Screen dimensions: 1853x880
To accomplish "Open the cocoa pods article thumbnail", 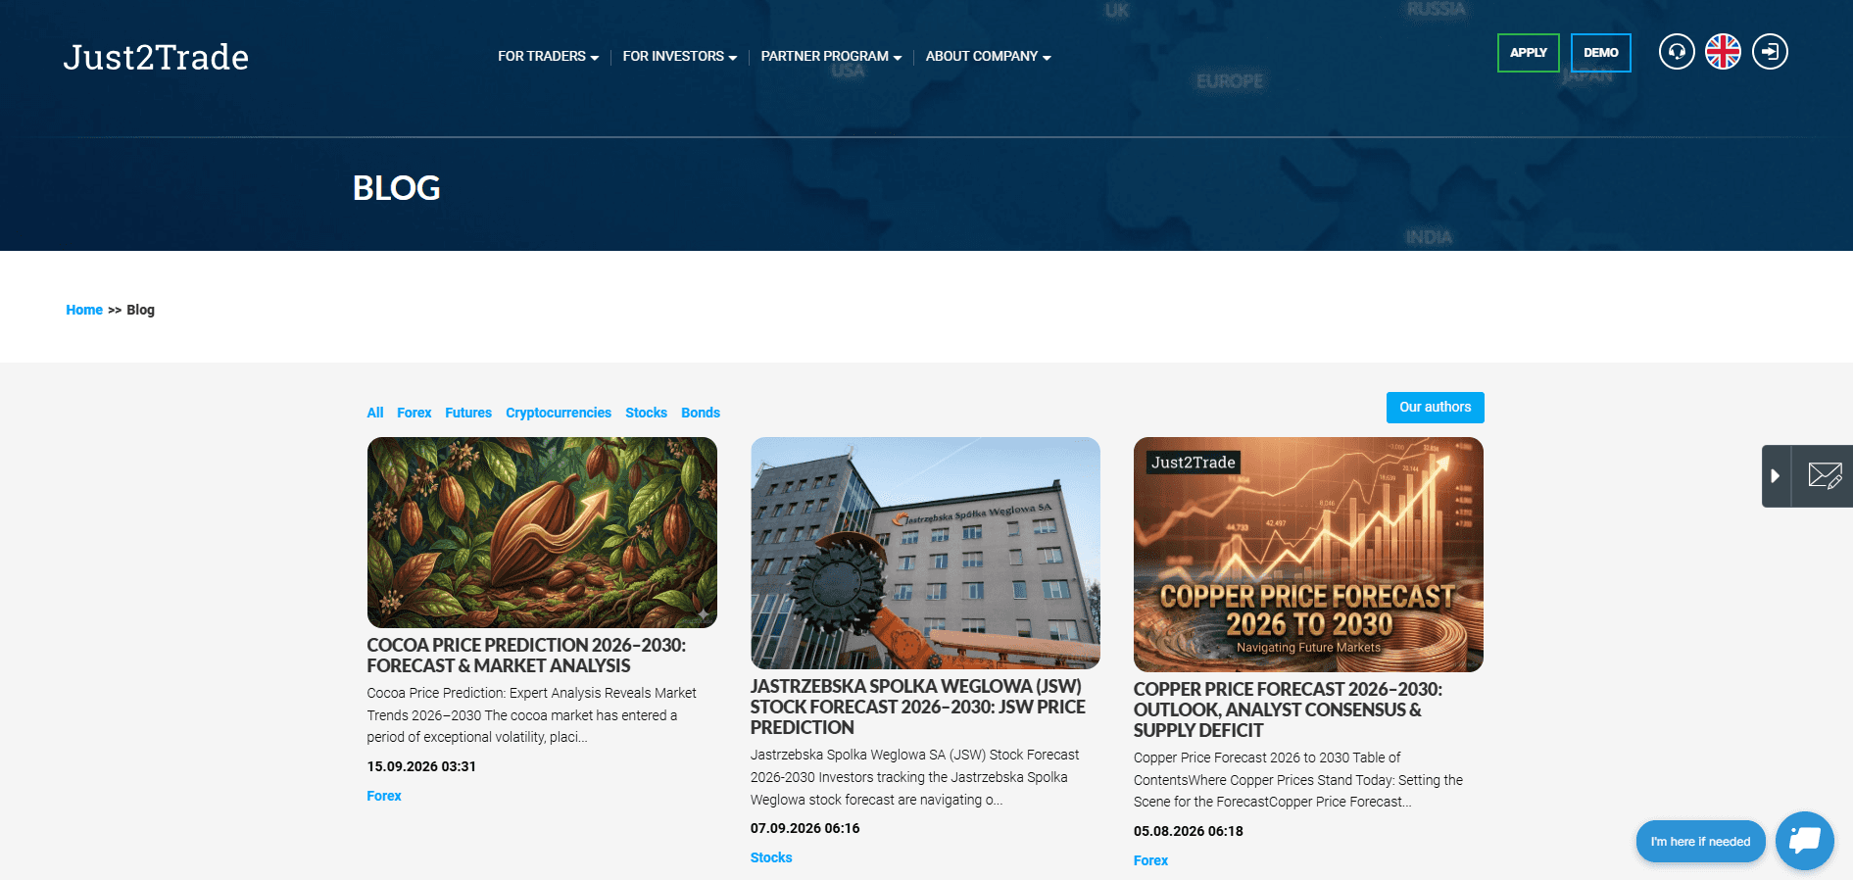I will [542, 532].
